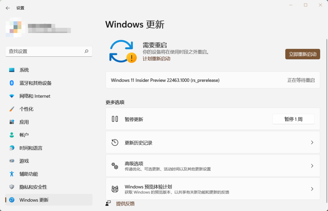Open the 计划重新启动 link
Image resolution: width=328 pixels, height=211 pixels.
(156, 59)
